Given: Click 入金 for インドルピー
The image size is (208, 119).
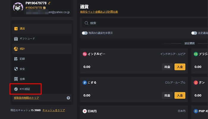Looking at the screenshot, I should tap(180, 67).
